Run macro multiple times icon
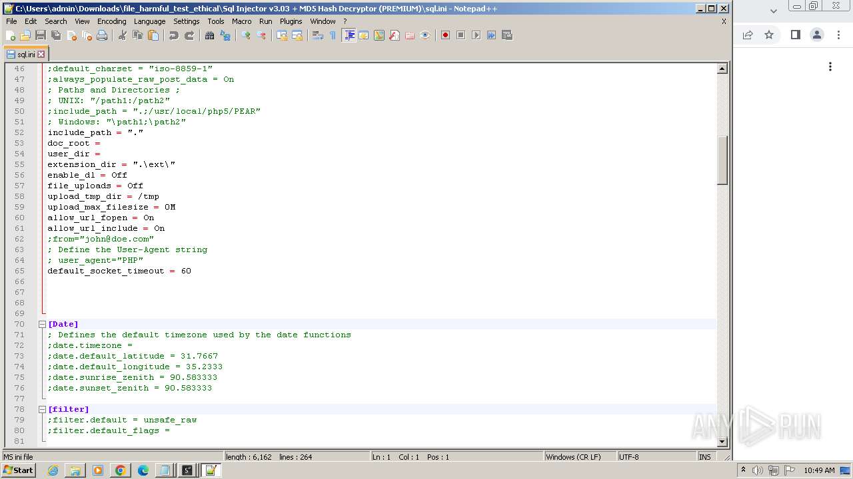This screenshot has width=853, height=479. point(491,35)
